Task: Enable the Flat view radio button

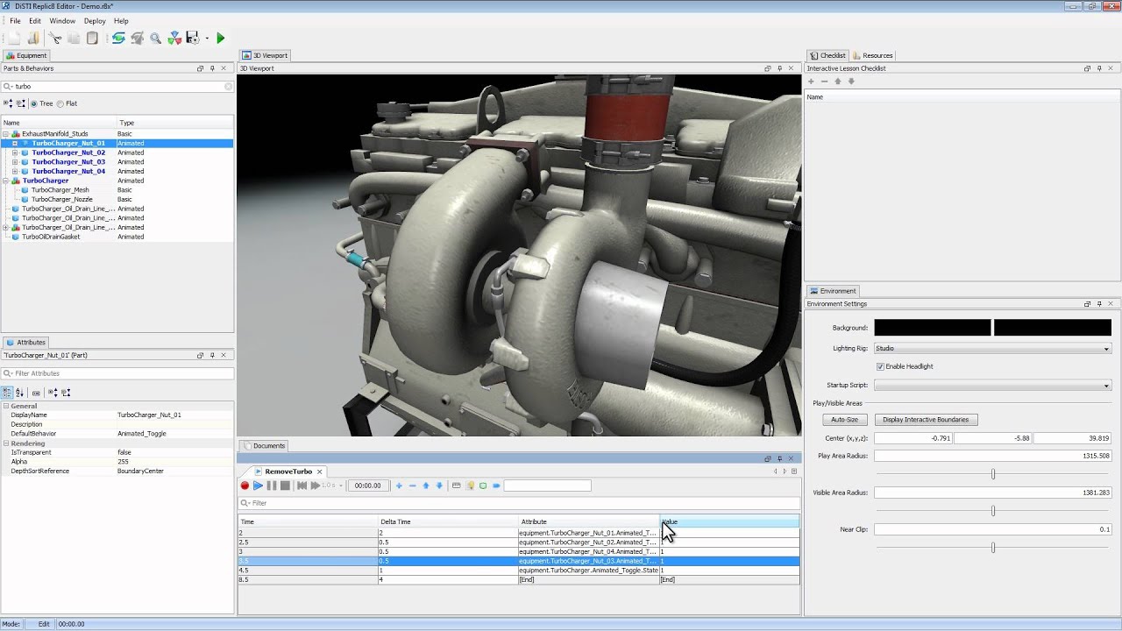Action: tap(60, 103)
